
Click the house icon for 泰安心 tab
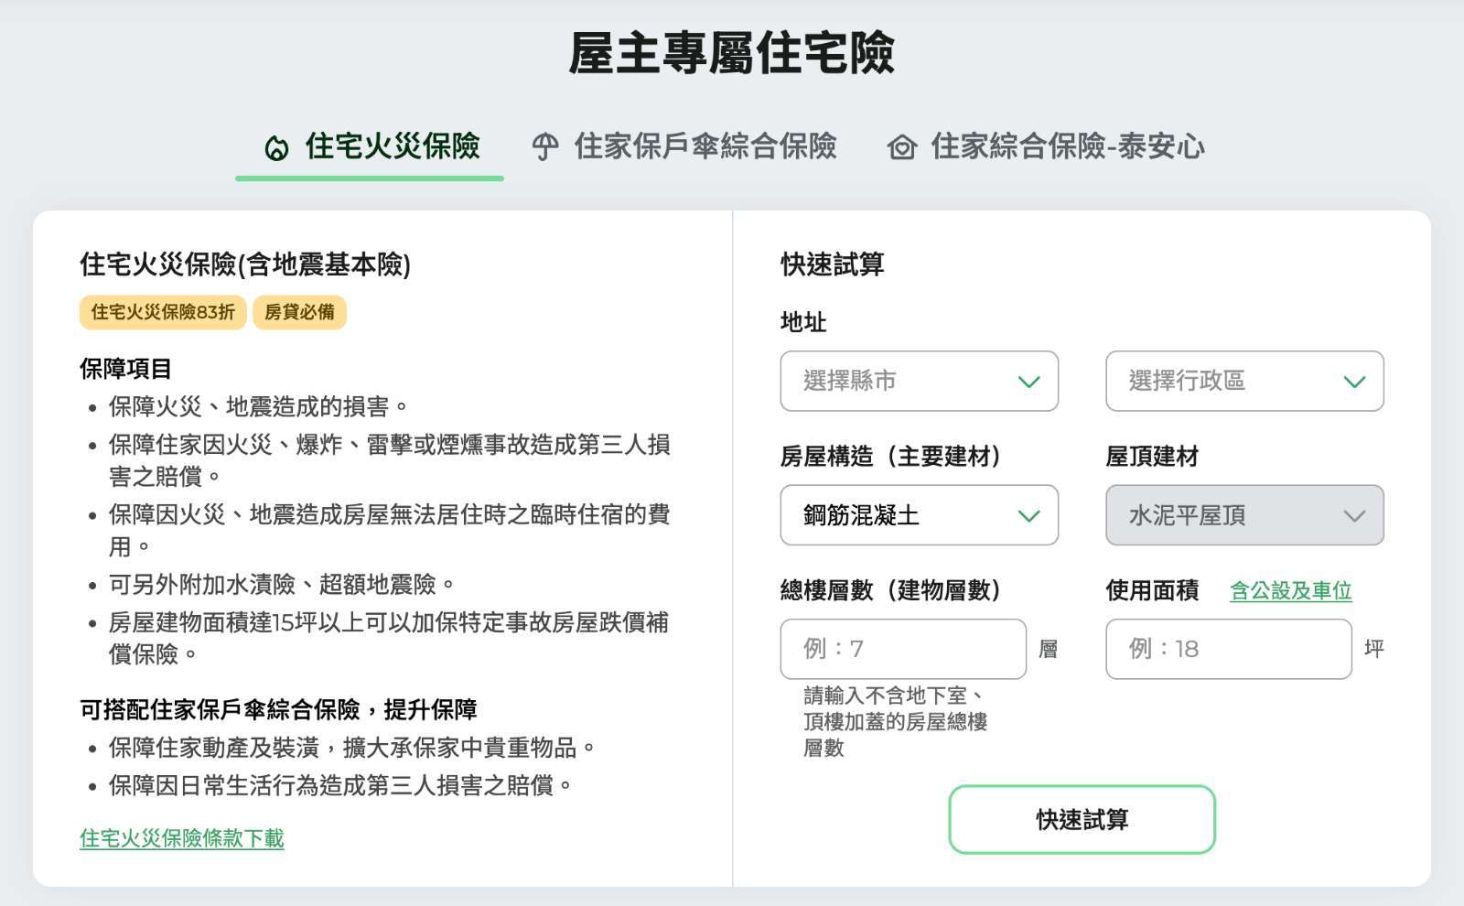coord(901,147)
